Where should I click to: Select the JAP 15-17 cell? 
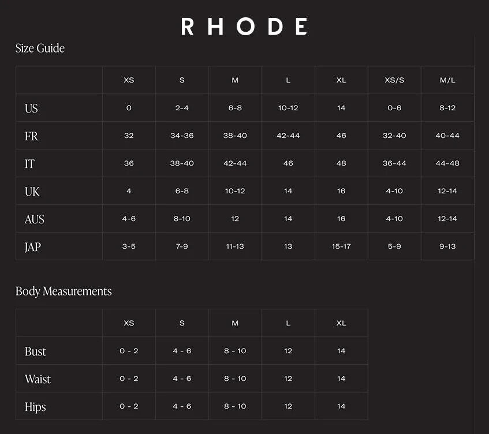coord(341,246)
